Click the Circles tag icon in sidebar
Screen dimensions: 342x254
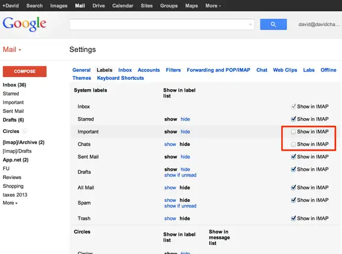25,131
